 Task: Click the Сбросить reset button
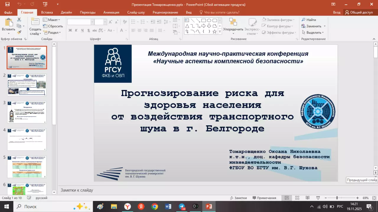click(53, 26)
